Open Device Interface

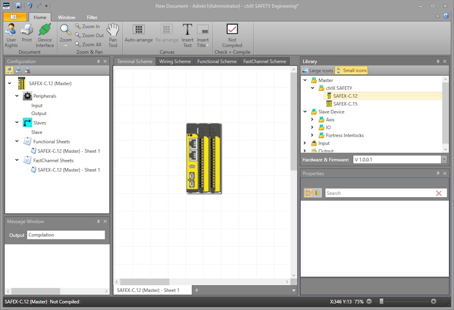click(x=45, y=35)
